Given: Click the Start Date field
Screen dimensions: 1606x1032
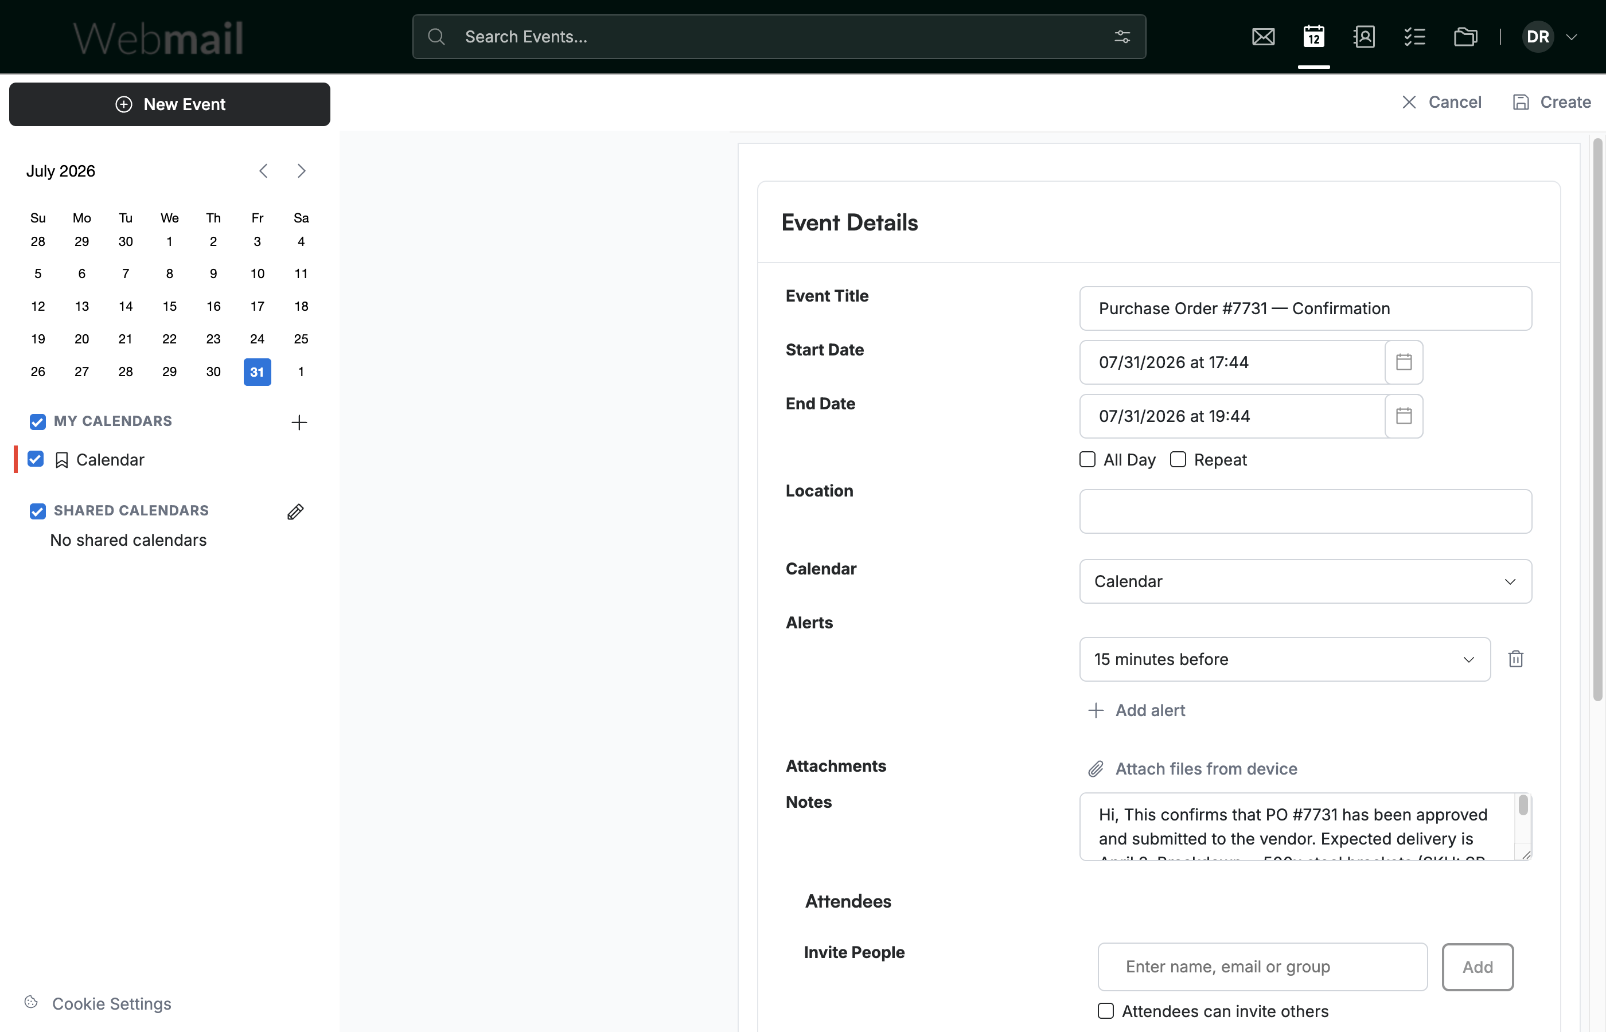Looking at the screenshot, I should point(1232,362).
